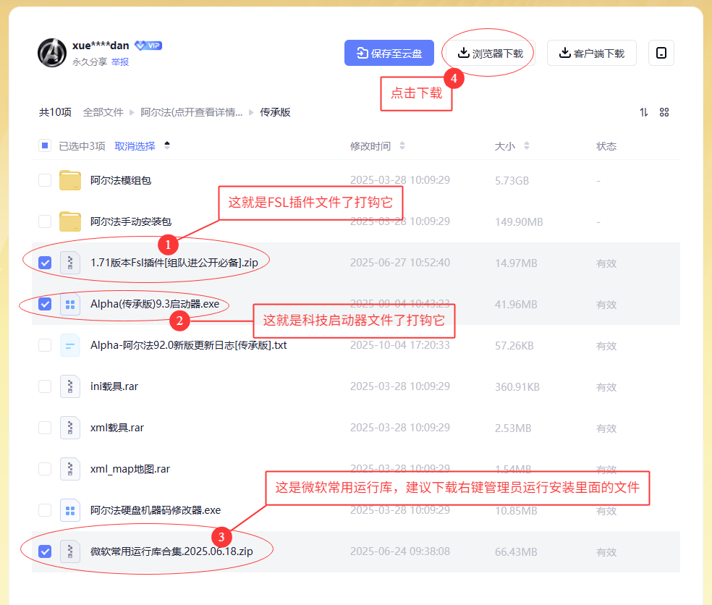Click the sort order toggle icon
The height and width of the screenshot is (605, 712).
[644, 112]
